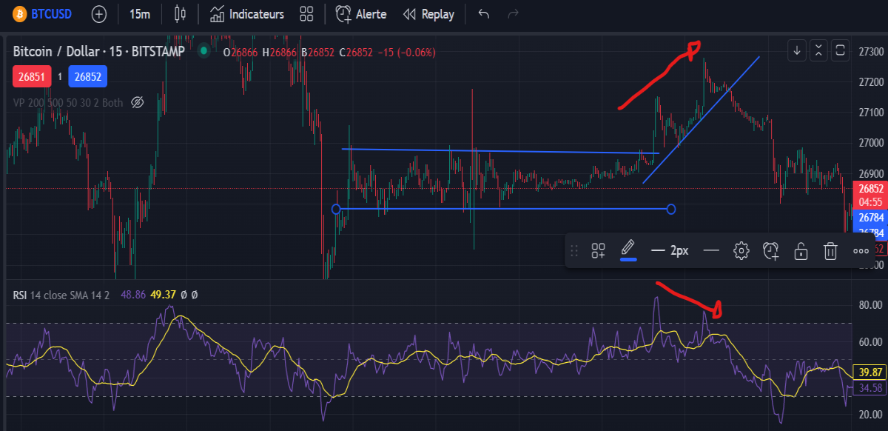The height and width of the screenshot is (431, 888).
Task: Delete the selected line with trash icon
Action: click(x=831, y=251)
